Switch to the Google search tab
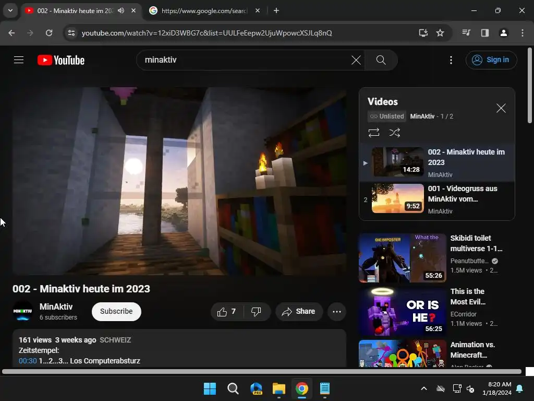534x401 pixels. (x=204, y=10)
